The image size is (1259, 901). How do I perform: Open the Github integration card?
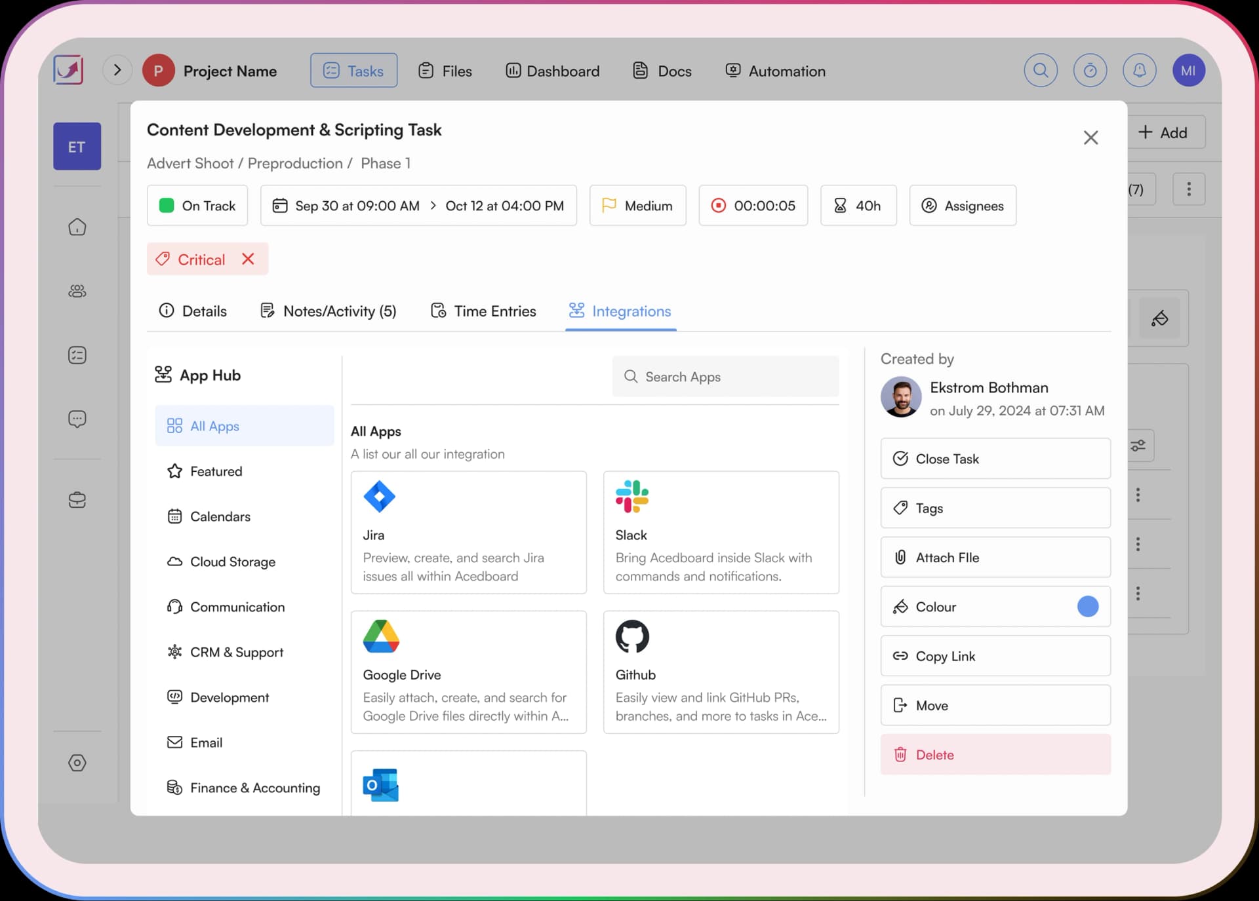721,672
